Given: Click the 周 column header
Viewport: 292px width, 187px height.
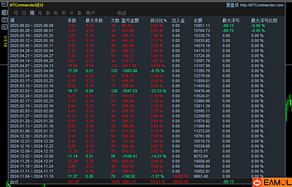Looking at the screenshot, I should [x=12, y=20].
